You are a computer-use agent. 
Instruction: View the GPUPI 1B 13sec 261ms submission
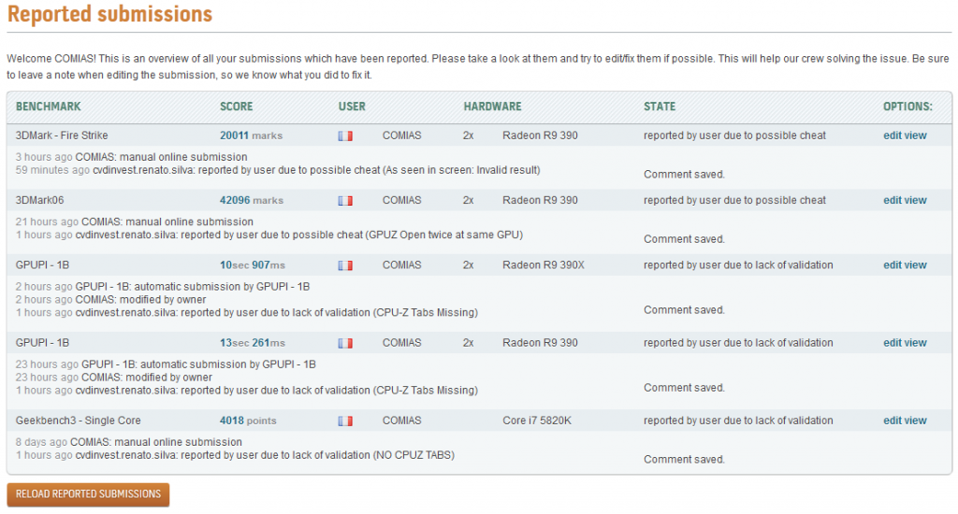point(915,342)
